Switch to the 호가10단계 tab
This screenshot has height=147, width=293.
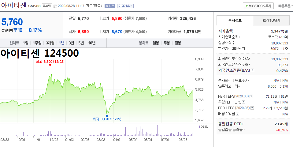(271, 21)
